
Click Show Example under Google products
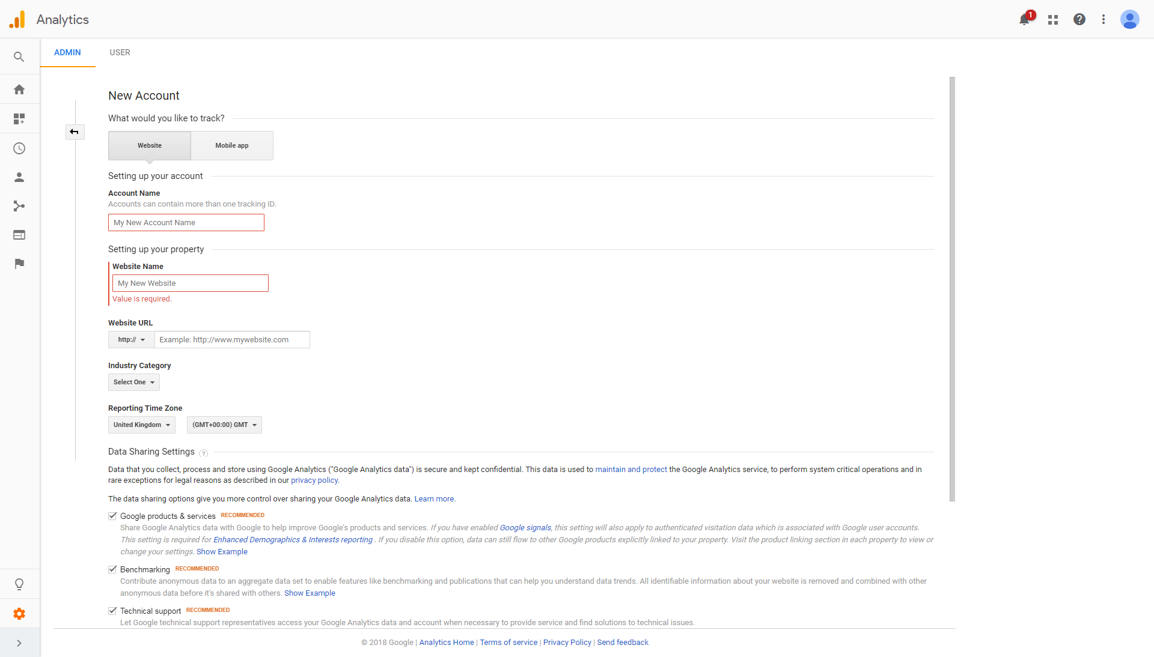pos(222,552)
